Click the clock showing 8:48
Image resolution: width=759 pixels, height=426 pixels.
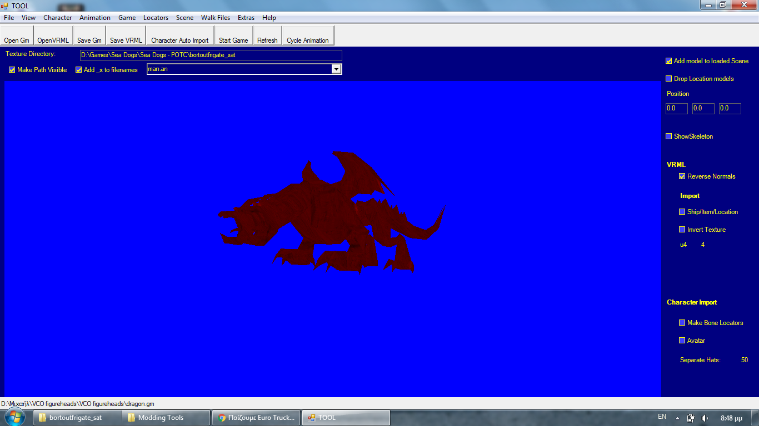tap(730, 418)
